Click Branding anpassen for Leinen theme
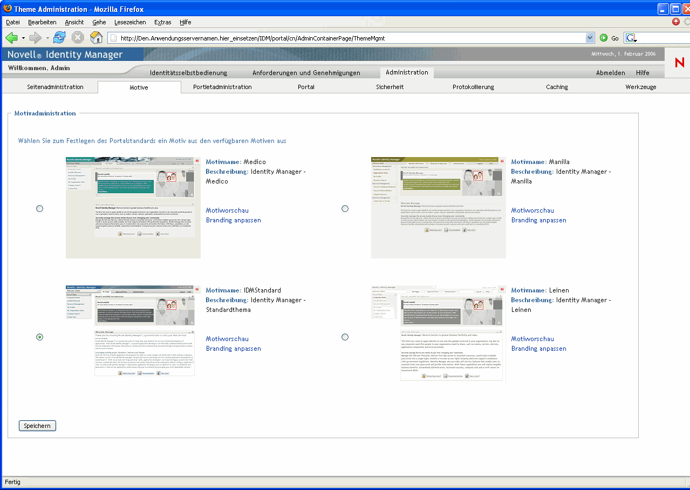The height and width of the screenshot is (490, 690). tap(539, 349)
